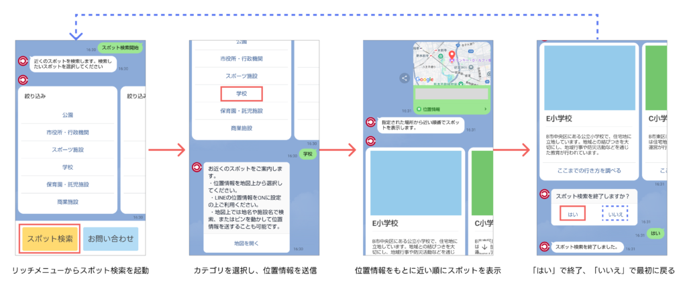Select the red-outlined 学校 category
The image size is (687, 285).
pyautogui.click(x=242, y=94)
